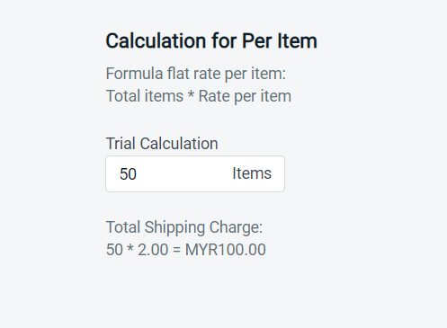Screen dimensions: 447x328
Task: Click the Items suffix in the input box
Action: 252,173
